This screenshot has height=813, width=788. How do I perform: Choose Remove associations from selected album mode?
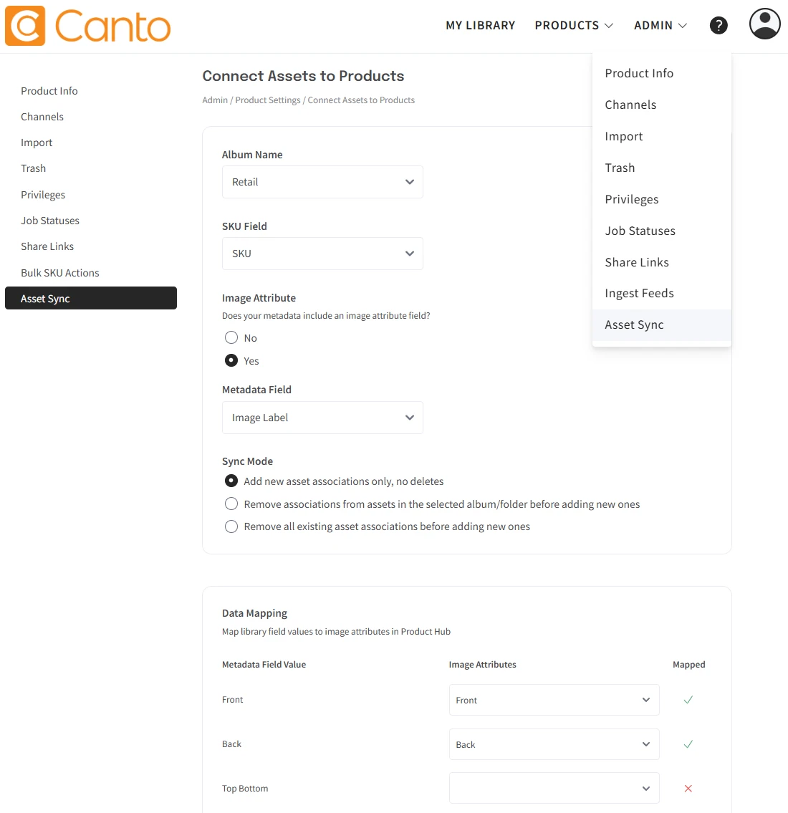pos(231,504)
